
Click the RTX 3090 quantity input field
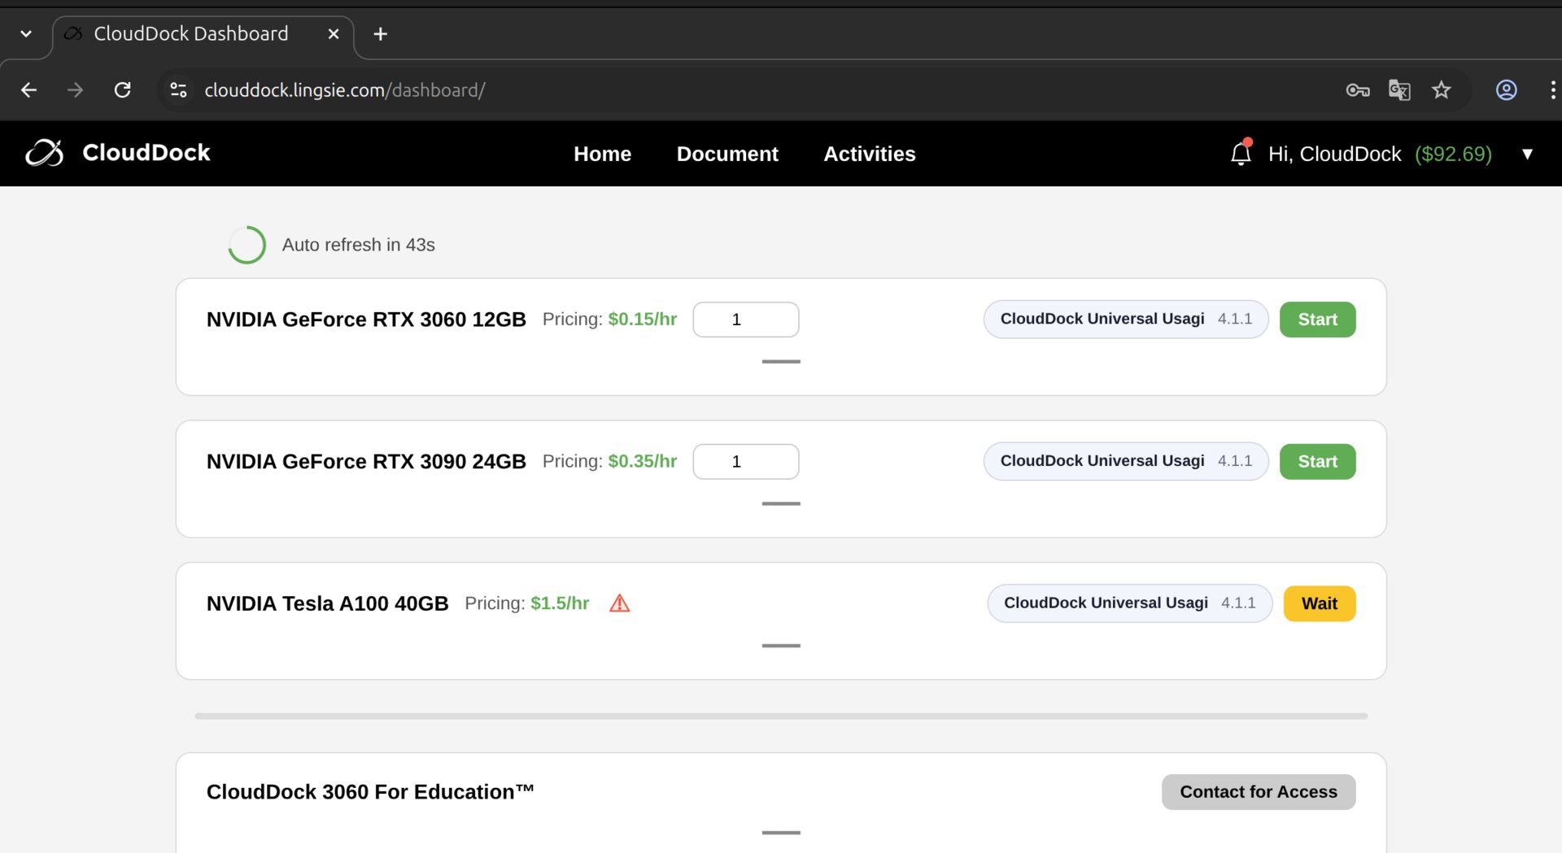pos(745,462)
